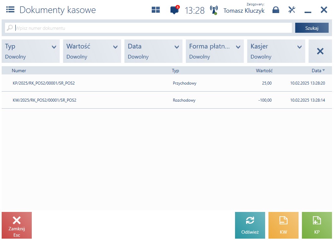Screen dimensions: 334x240
Task: Sort by the Typ column header
Action: pyautogui.click(x=175, y=71)
